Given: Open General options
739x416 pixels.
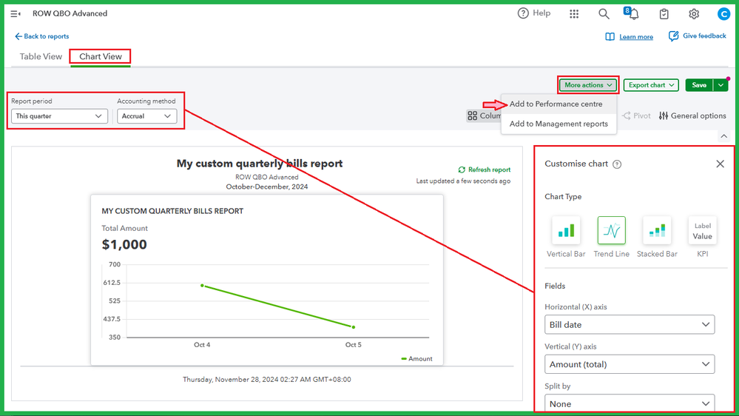Looking at the screenshot, I should coord(692,115).
